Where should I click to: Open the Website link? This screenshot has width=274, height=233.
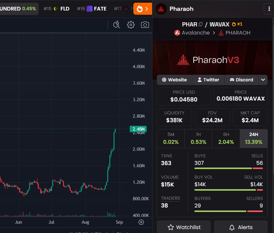click(x=174, y=80)
